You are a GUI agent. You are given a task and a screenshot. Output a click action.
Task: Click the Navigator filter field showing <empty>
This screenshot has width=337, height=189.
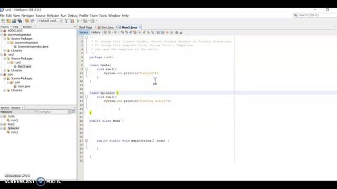pos(53,112)
